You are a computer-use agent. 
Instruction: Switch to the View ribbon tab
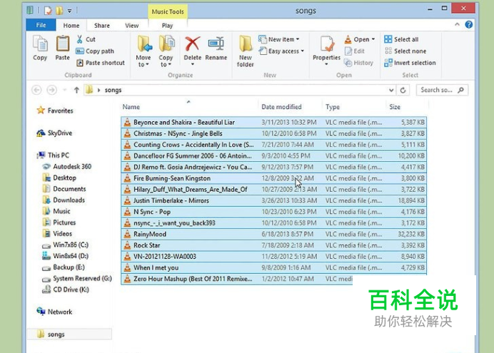131,26
